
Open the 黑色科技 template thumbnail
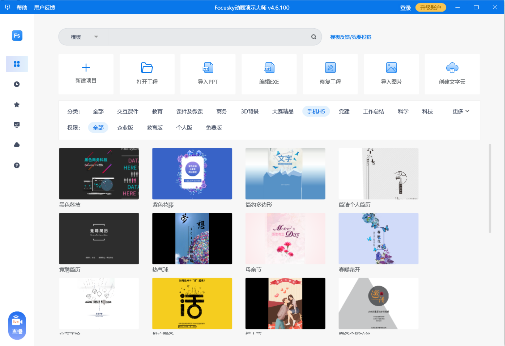99,174
